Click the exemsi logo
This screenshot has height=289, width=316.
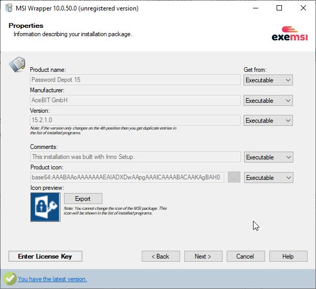click(x=290, y=34)
